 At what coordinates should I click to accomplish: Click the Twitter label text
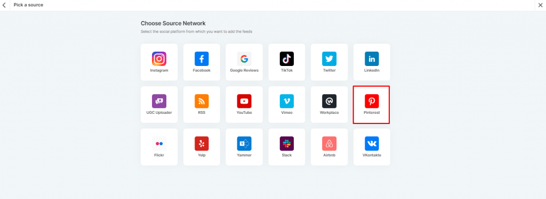(329, 70)
